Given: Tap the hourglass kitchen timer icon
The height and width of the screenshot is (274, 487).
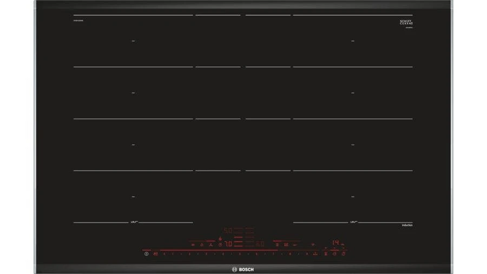Looking at the screenshot, I should point(326,253).
